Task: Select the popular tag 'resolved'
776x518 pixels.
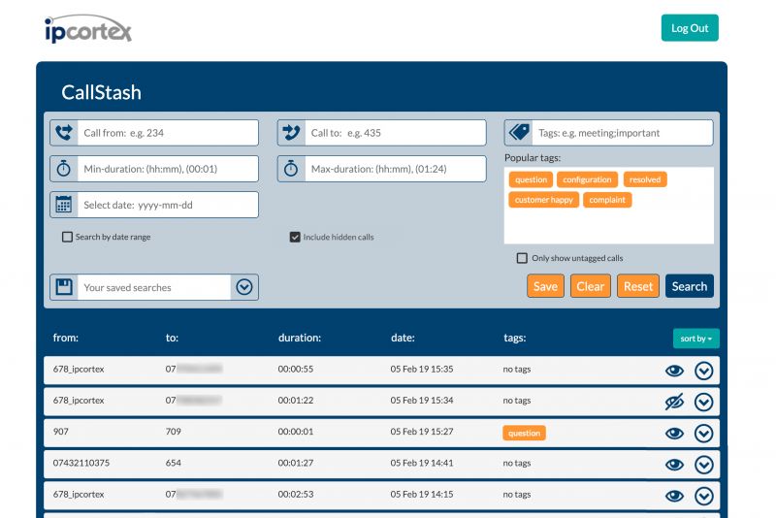Action: coord(645,179)
